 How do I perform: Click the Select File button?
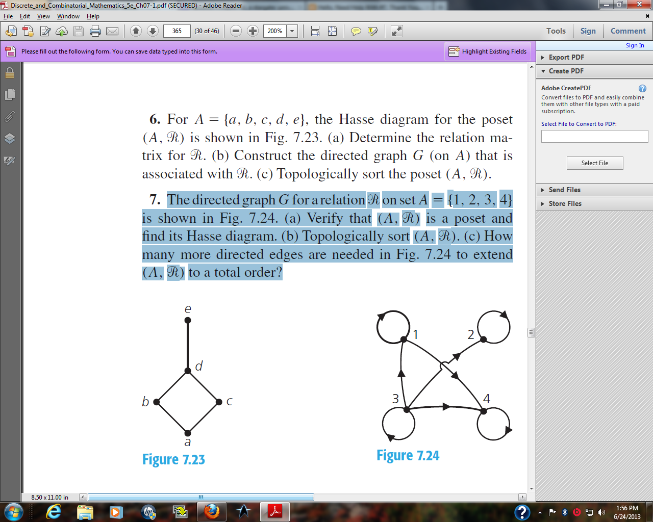[x=594, y=163]
